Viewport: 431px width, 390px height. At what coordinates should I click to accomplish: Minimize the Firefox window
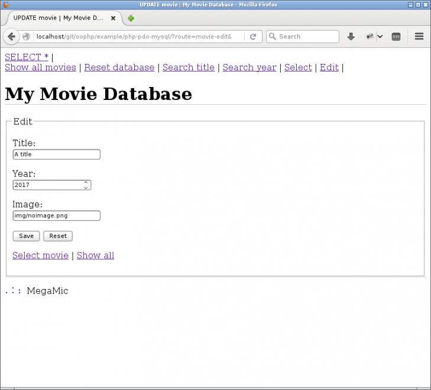[x=411, y=5]
